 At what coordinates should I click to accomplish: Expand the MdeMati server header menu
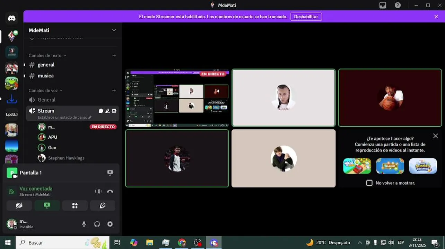114,30
